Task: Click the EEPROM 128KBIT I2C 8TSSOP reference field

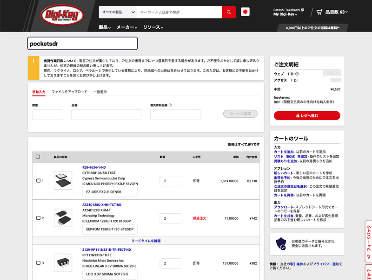Action: pos(110,229)
